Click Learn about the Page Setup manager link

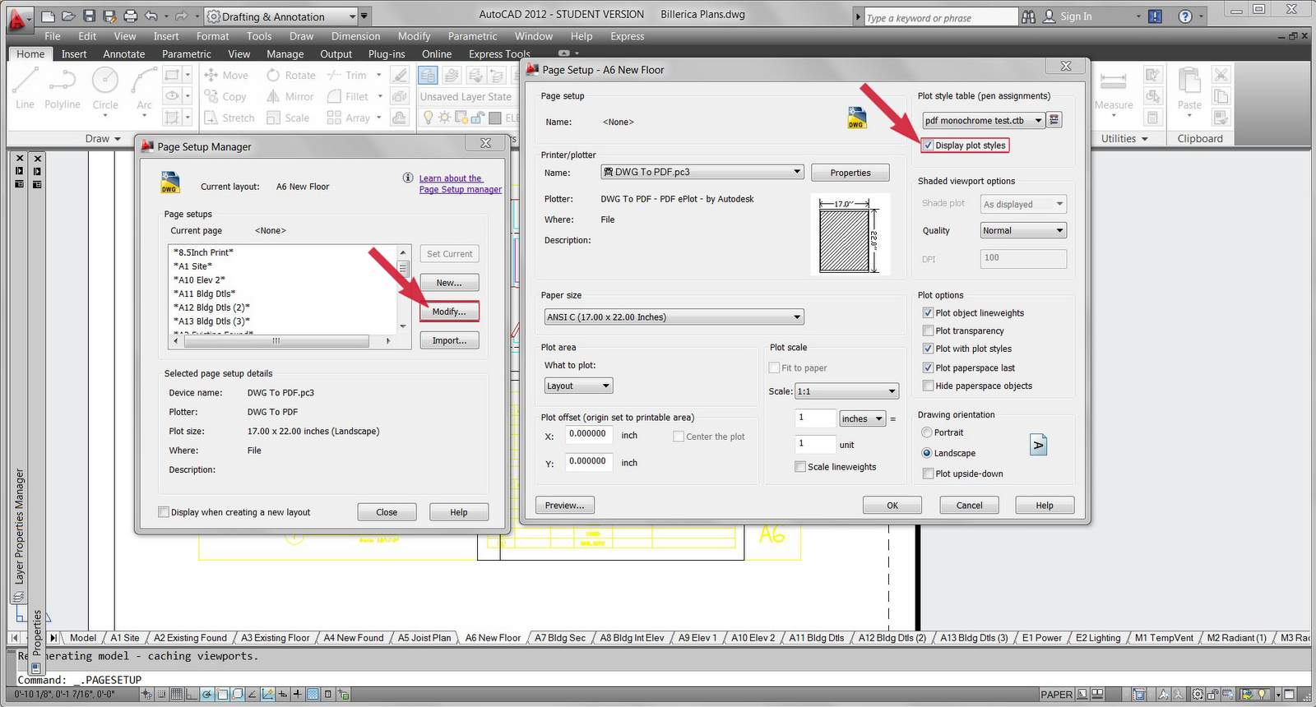click(460, 183)
